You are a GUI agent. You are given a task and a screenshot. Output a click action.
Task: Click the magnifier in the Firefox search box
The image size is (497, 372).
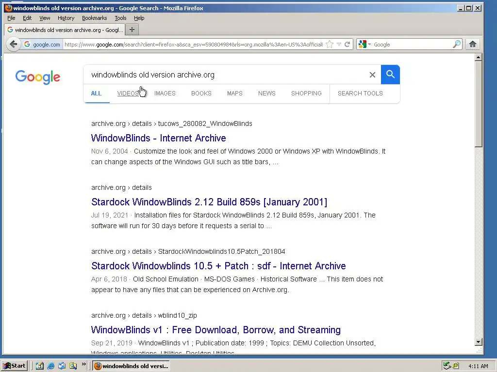tap(456, 44)
